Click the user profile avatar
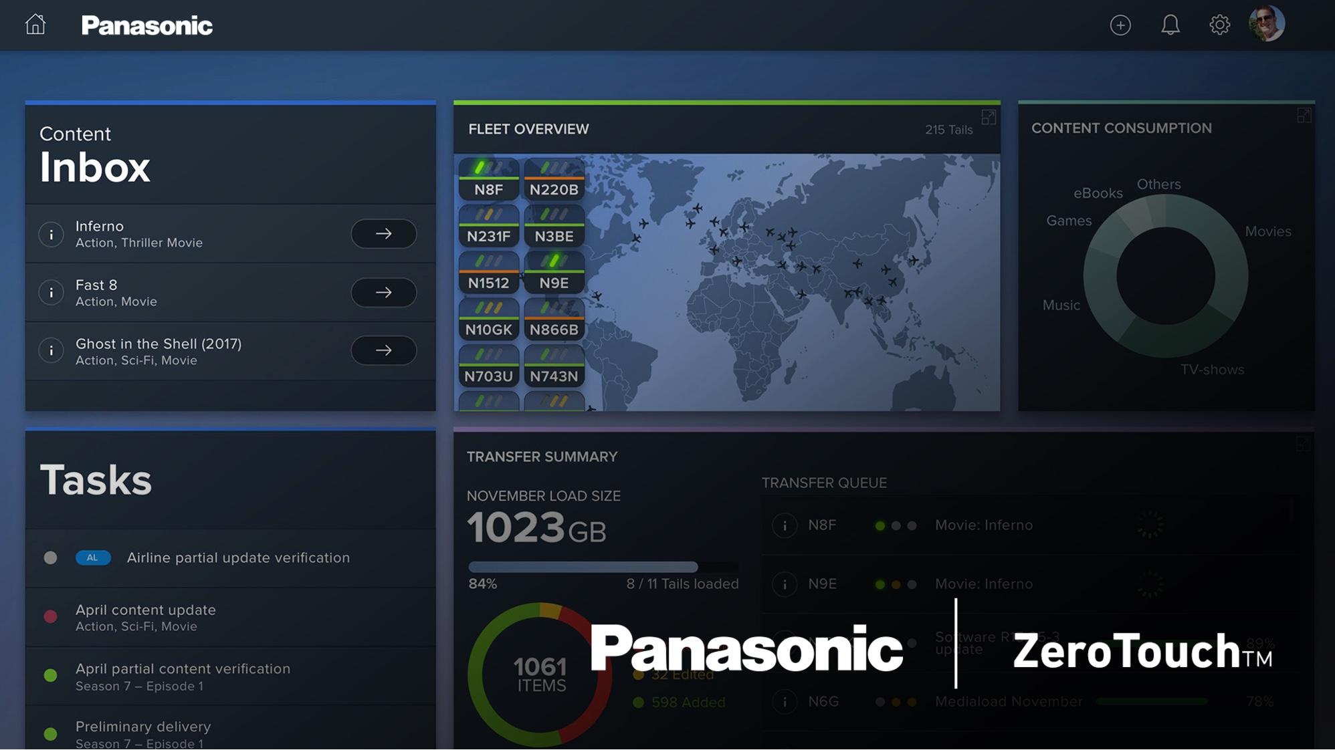The width and height of the screenshot is (1335, 750). (x=1267, y=24)
